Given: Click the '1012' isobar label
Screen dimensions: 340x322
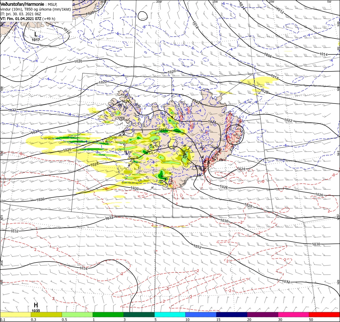Looking at the screenshot, I should pyautogui.click(x=280, y=11).
